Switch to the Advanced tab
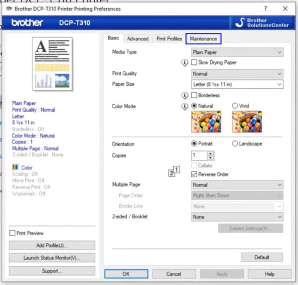Image resolution: width=298 pixels, height=285 pixels. click(138, 39)
